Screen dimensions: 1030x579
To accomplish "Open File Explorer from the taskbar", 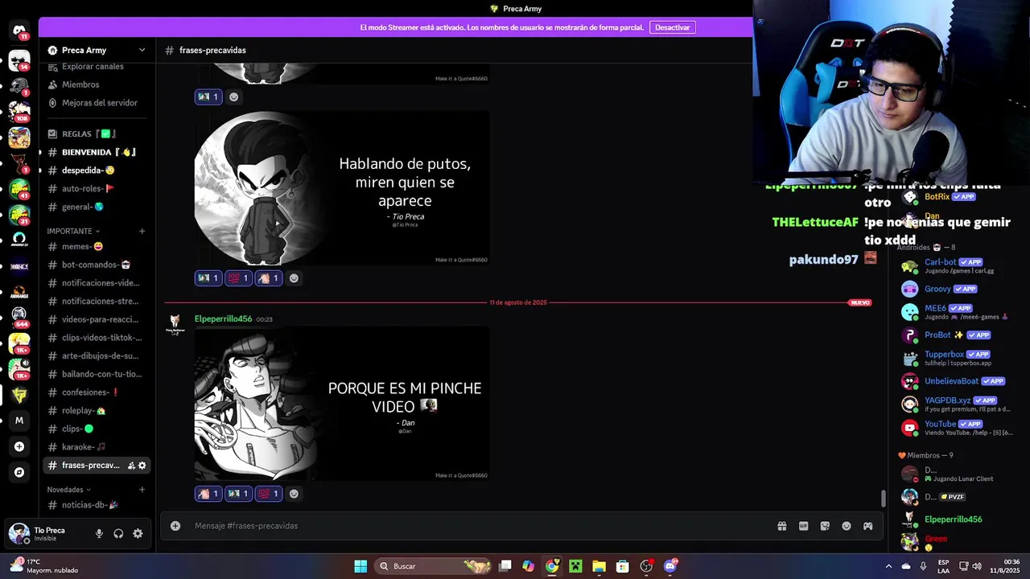I will [x=599, y=566].
